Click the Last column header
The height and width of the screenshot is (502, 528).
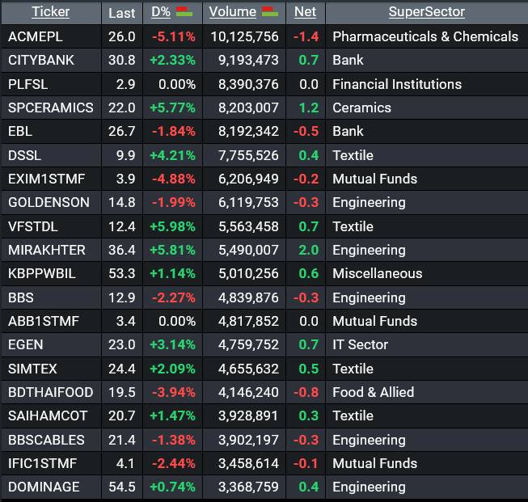click(x=122, y=13)
